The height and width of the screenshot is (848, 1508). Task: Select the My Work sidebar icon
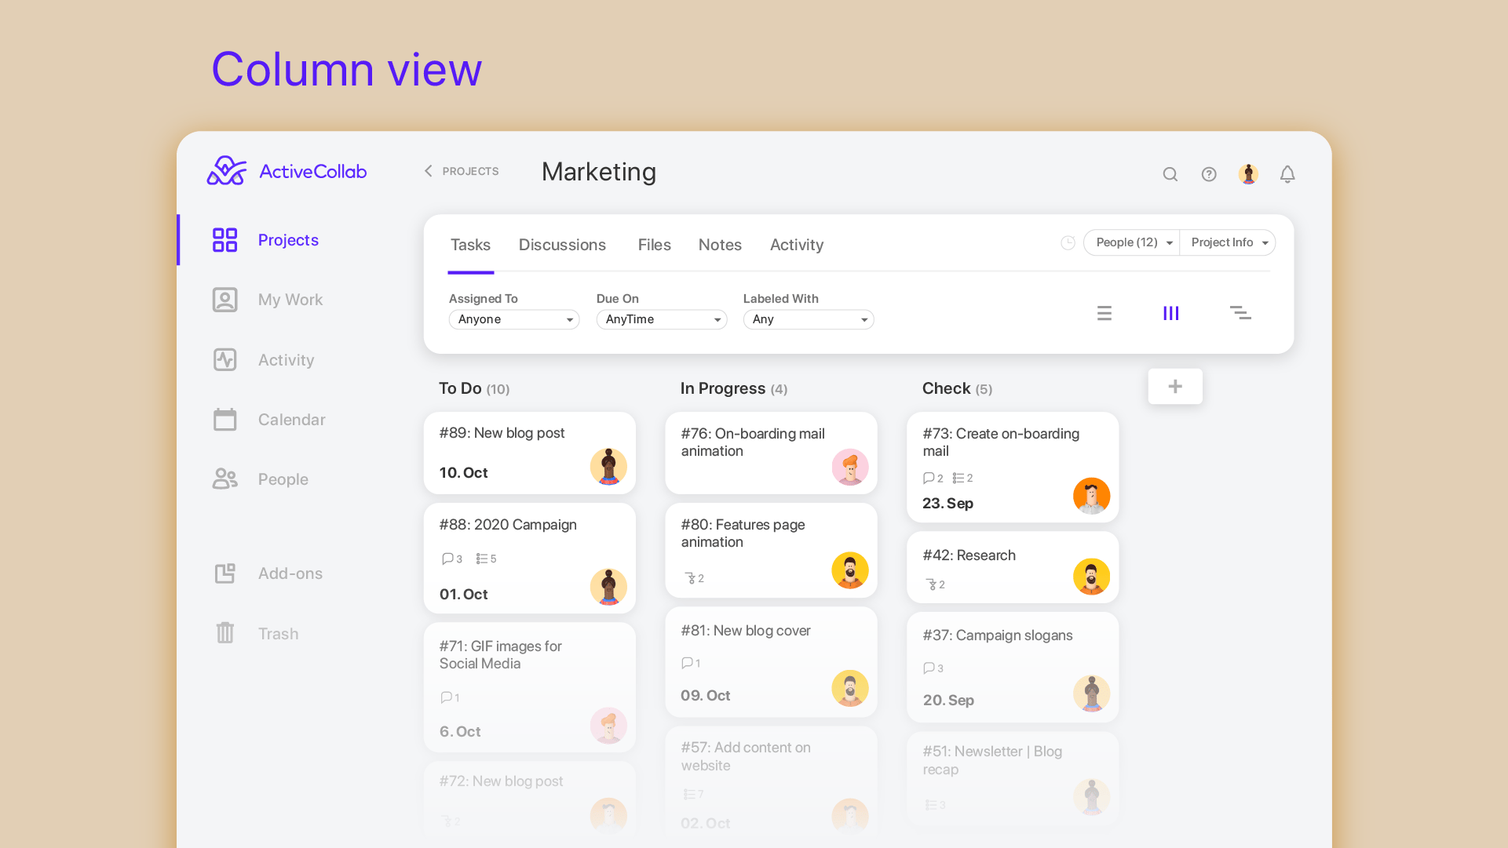click(x=225, y=299)
